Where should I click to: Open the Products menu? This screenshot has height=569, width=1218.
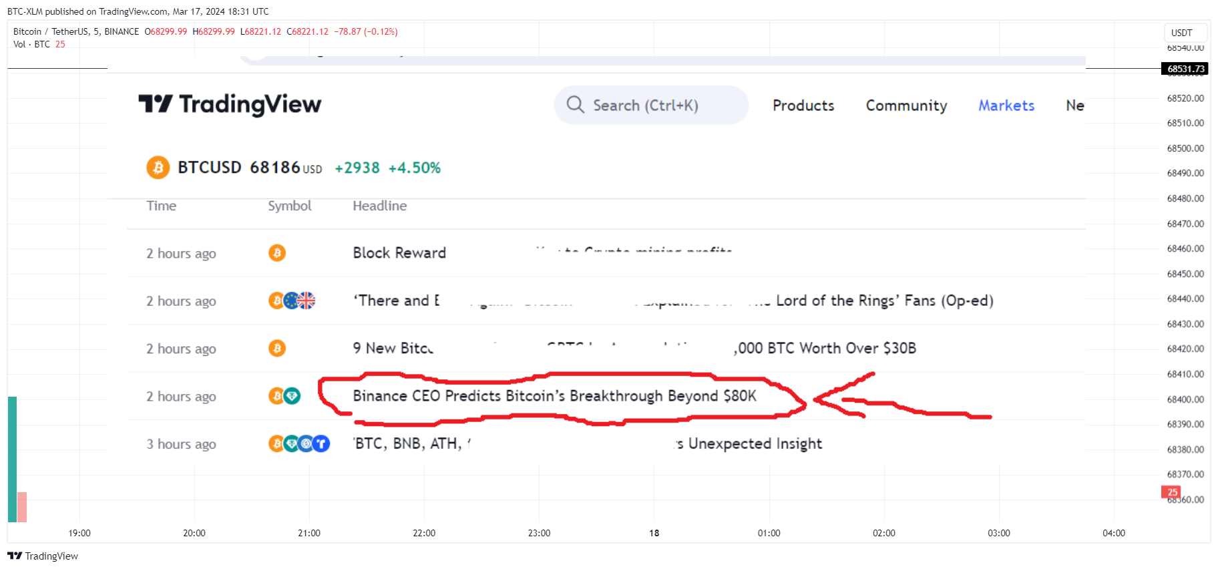(x=803, y=106)
